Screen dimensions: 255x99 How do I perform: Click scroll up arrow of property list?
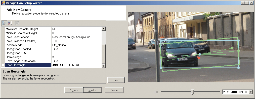[104, 29]
